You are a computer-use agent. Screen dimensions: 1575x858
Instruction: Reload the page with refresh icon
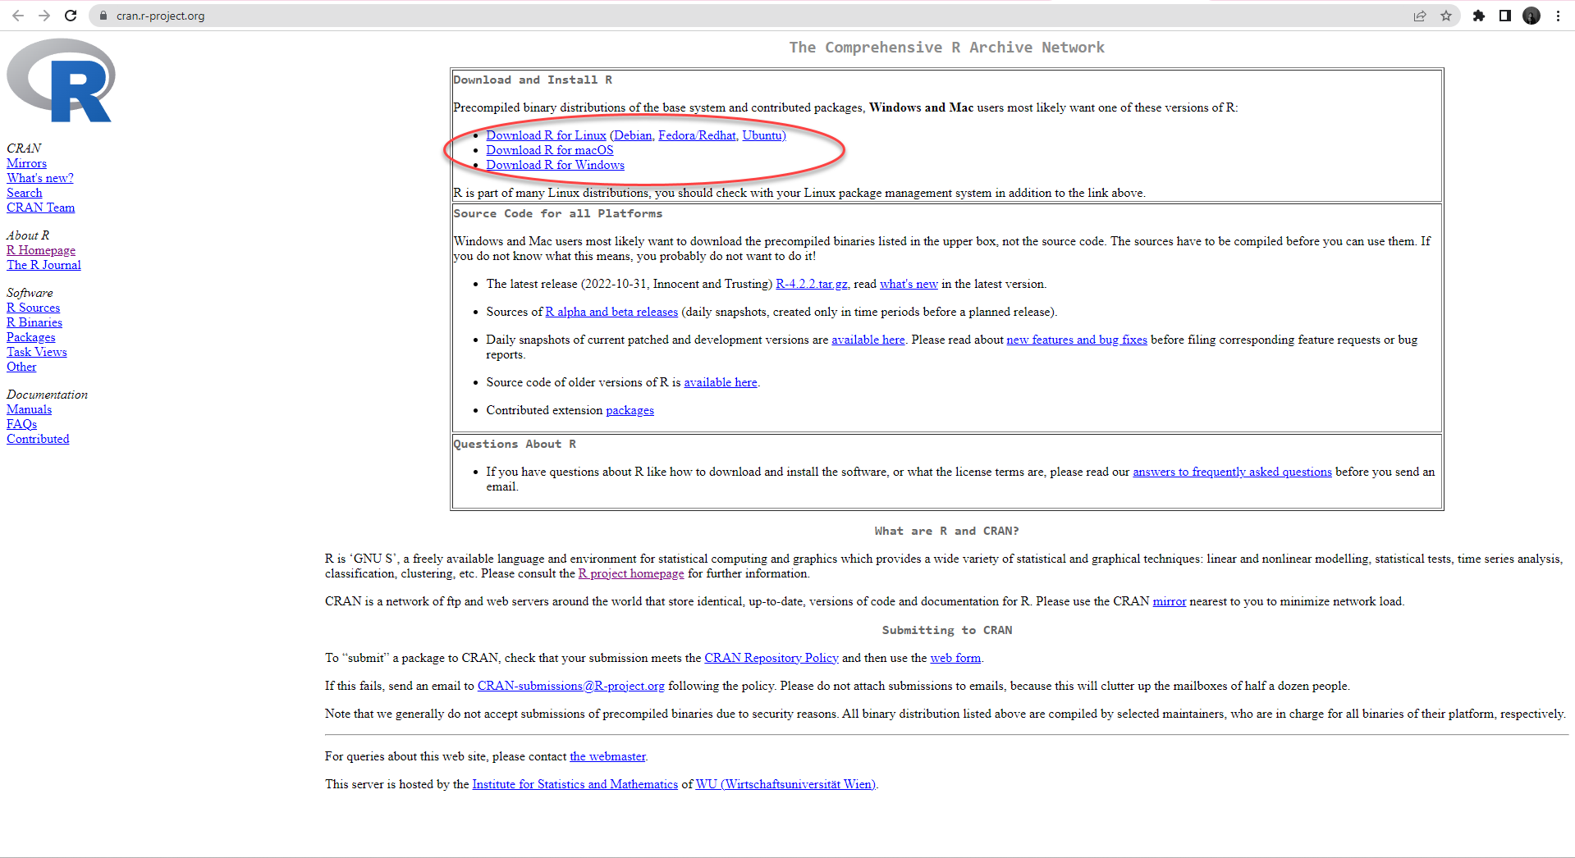point(71,16)
